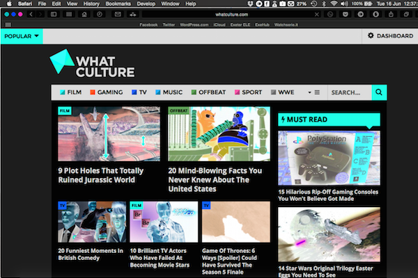418x278 pixels.
Task: Open 'Game Of Thrones: 6 Ways' article title
Action: click(x=229, y=261)
